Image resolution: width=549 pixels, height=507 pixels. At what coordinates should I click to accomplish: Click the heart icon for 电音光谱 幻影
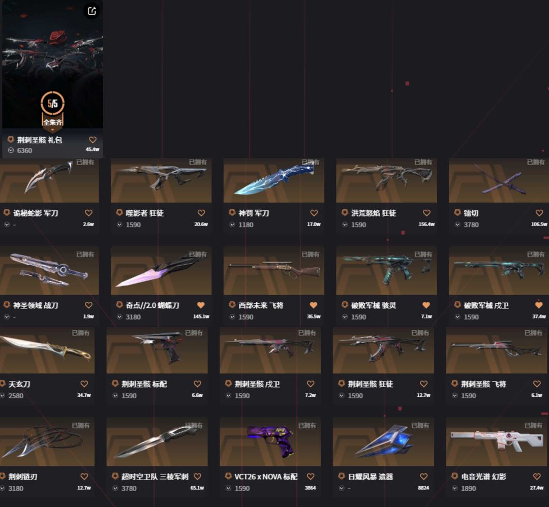537,477
